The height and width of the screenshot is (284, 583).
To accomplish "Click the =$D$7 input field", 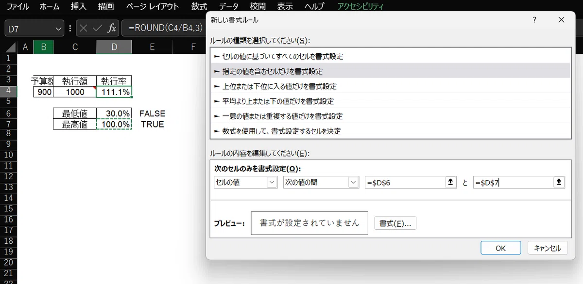I will pyautogui.click(x=514, y=182).
